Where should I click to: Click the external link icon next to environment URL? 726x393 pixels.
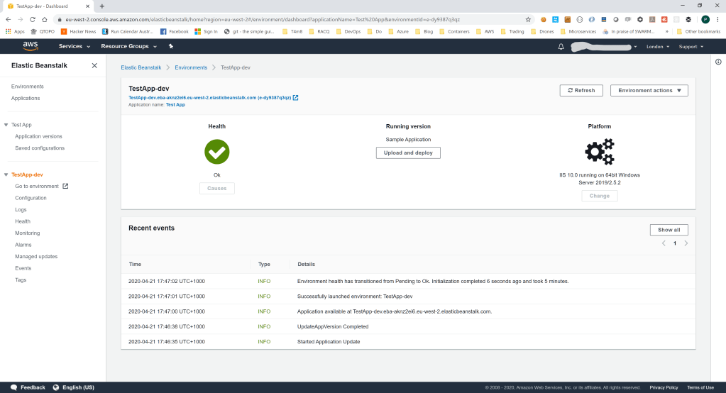(295, 98)
